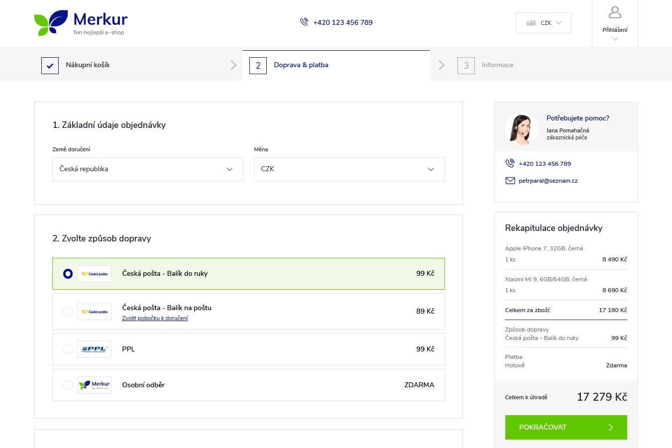
Task: Click the phone icon in the header
Action: [304, 22]
